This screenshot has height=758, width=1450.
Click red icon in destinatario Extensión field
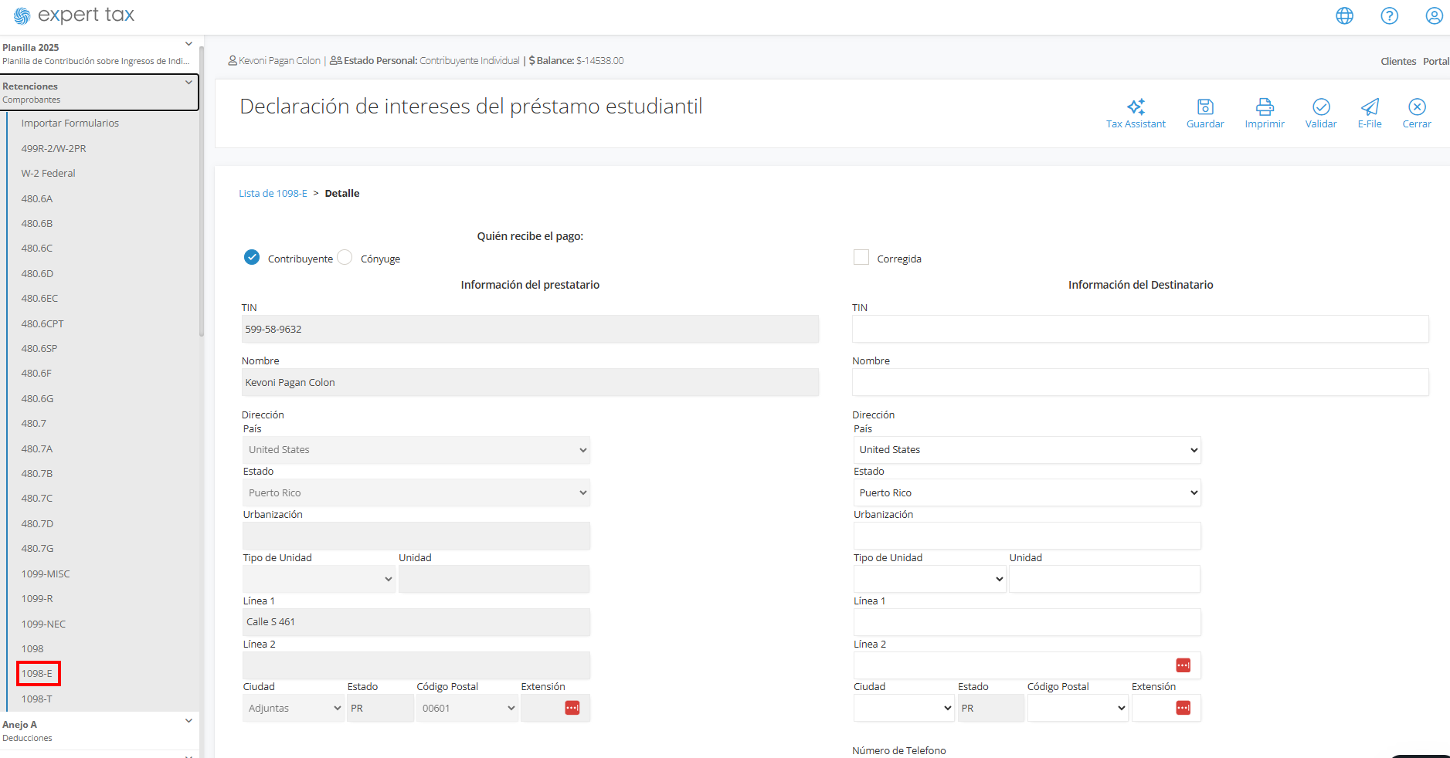[1183, 708]
